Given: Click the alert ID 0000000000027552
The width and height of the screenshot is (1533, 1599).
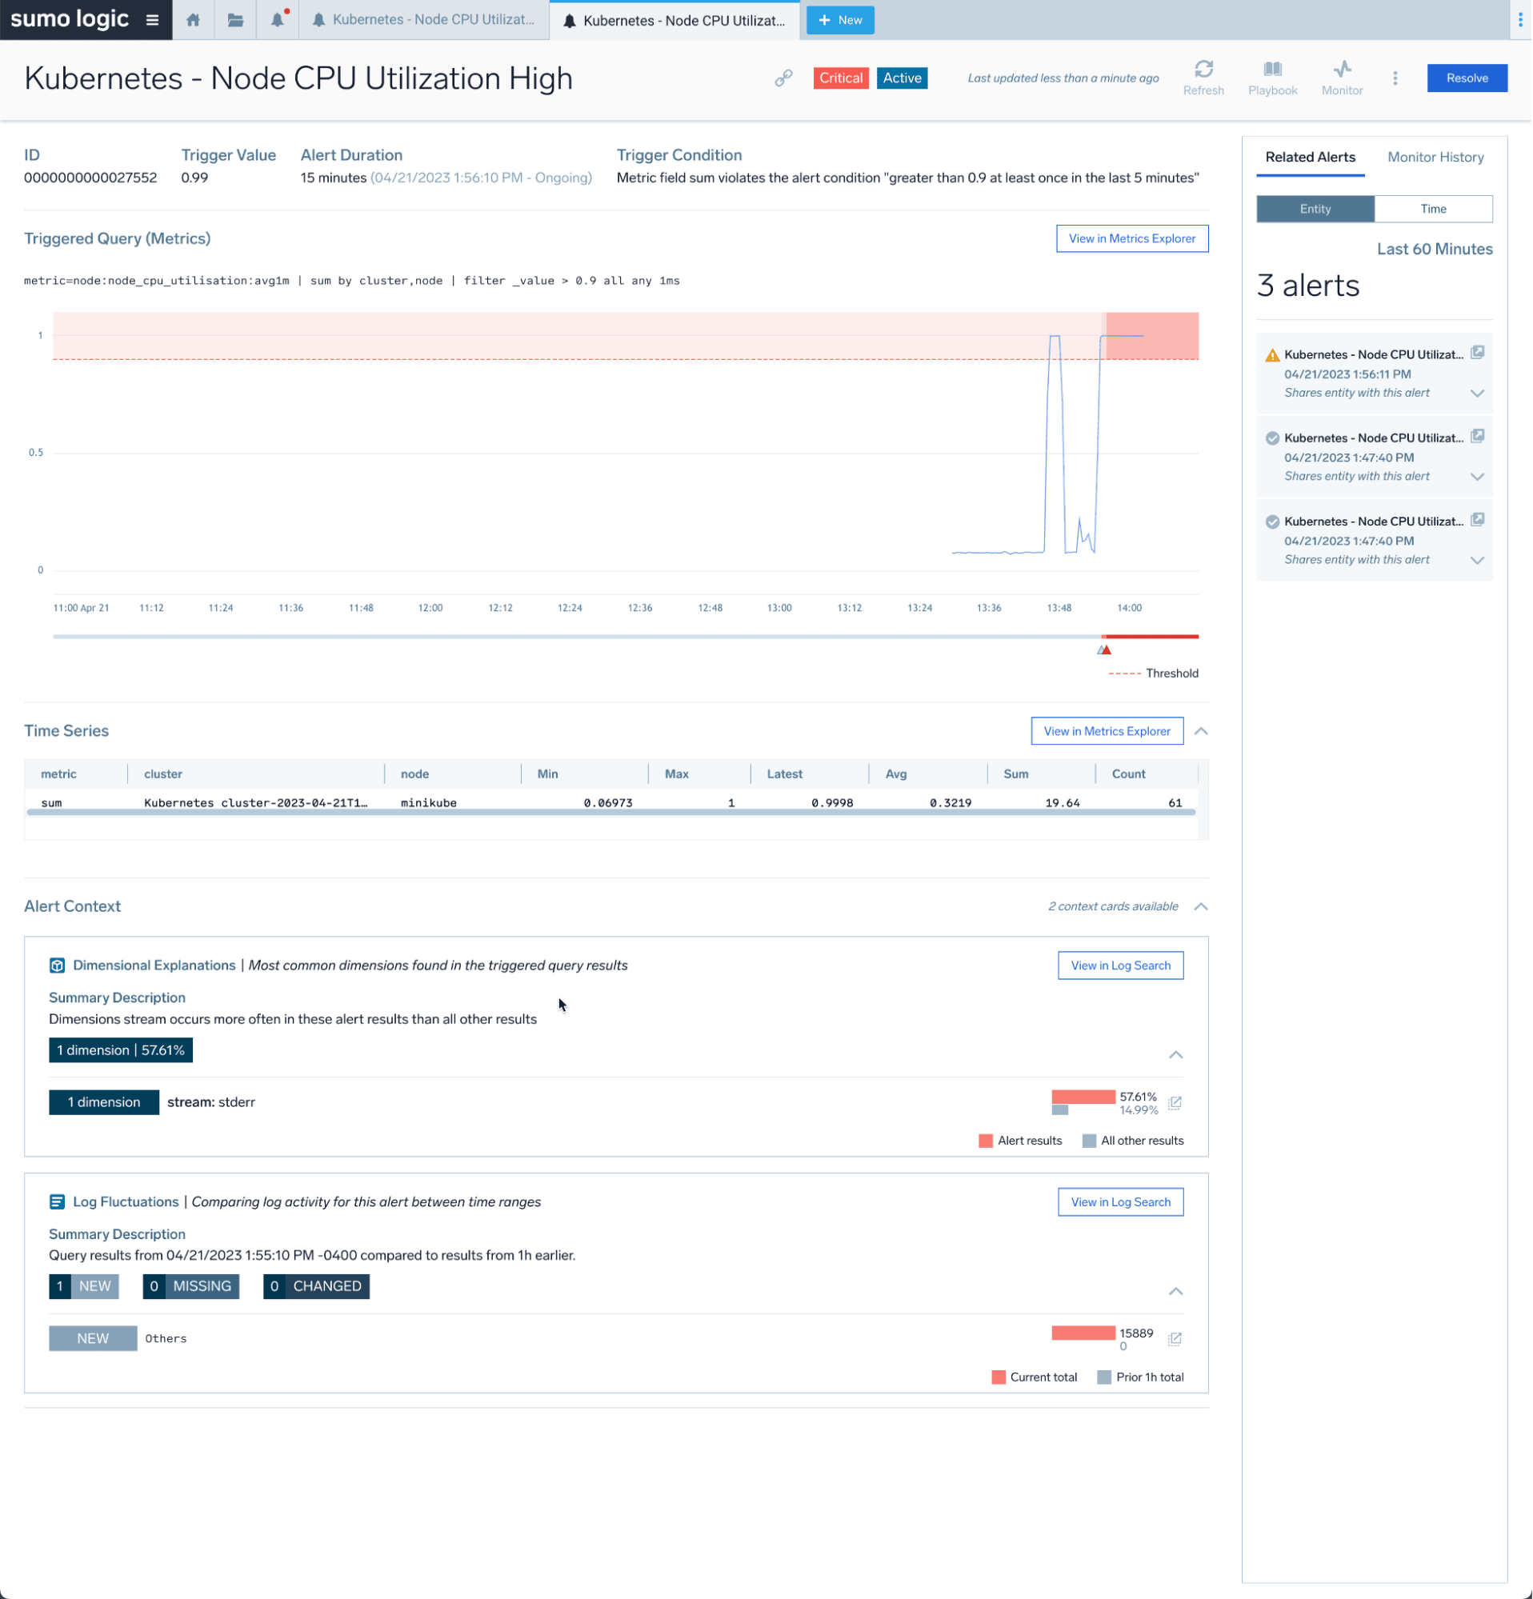Looking at the screenshot, I should click(x=90, y=178).
